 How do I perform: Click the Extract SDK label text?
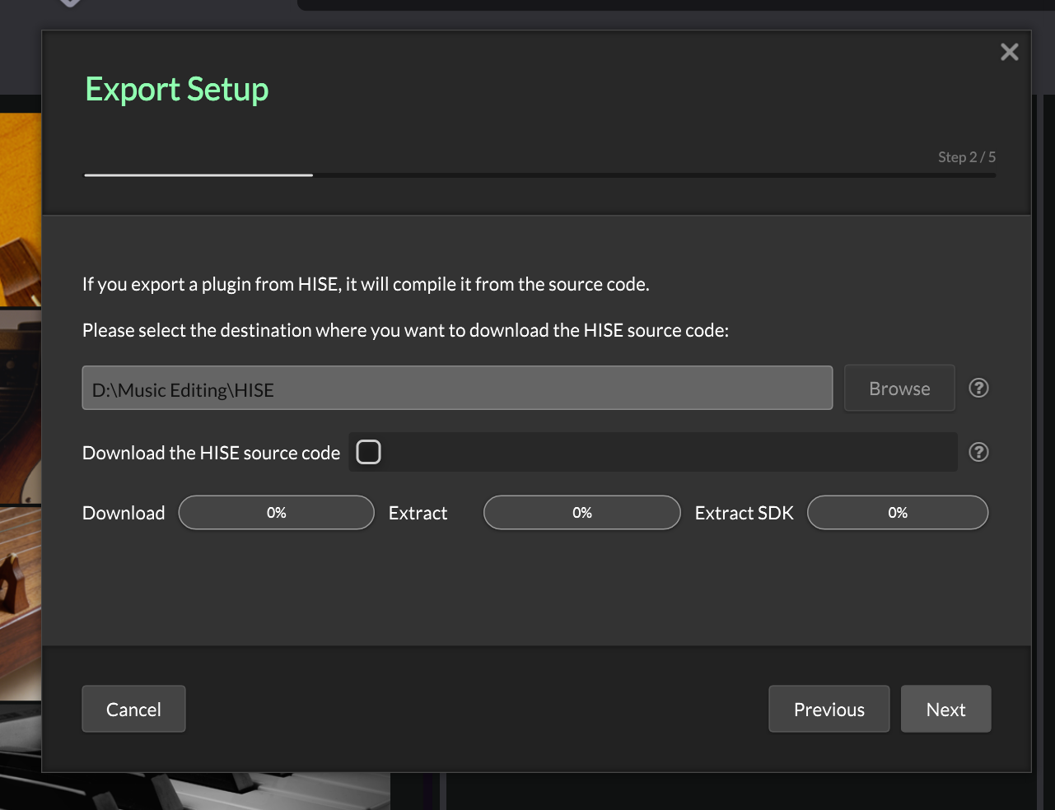(x=744, y=513)
